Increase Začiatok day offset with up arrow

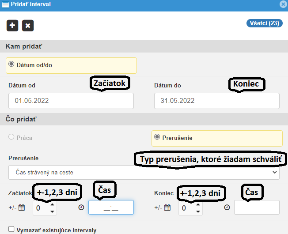53,204
